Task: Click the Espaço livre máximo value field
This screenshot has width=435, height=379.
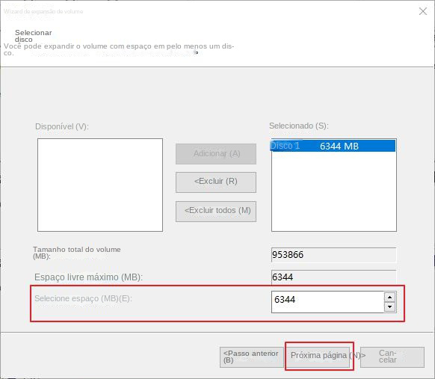Action: [x=334, y=277]
